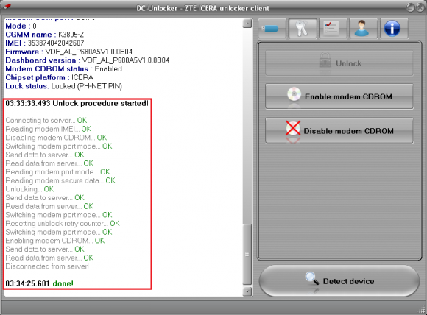
Task: Click the log scrollbar thumb
Action: click(x=247, y=255)
